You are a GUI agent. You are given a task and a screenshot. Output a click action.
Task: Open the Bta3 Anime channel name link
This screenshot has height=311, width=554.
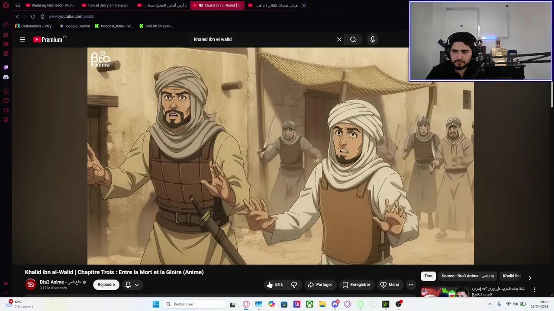tap(61, 282)
